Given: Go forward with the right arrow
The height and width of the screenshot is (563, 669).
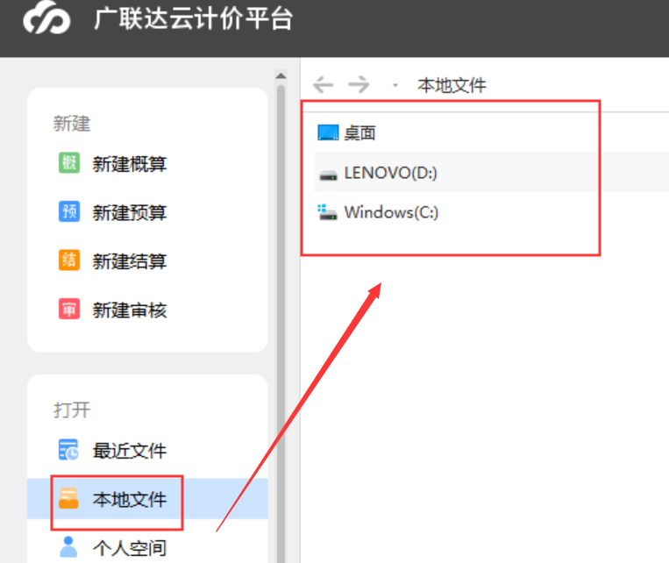Looking at the screenshot, I should pos(359,84).
